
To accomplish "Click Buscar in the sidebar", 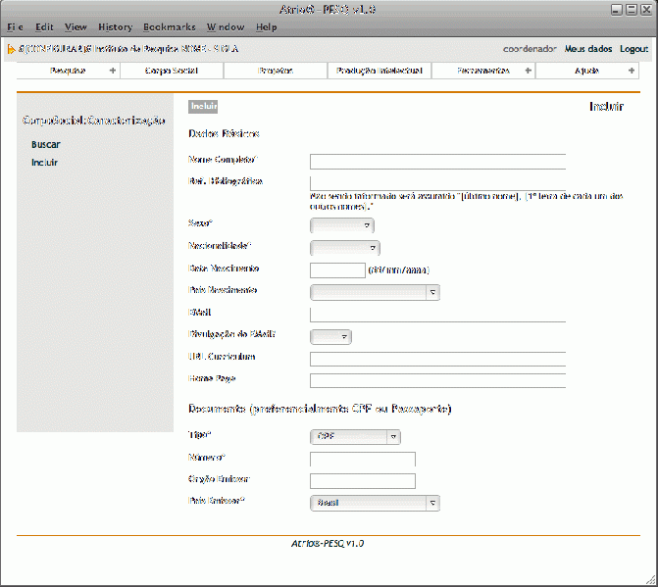I will pyautogui.click(x=45, y=144).
